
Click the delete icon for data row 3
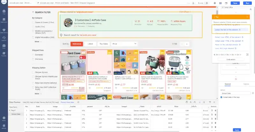coord(215,119)
